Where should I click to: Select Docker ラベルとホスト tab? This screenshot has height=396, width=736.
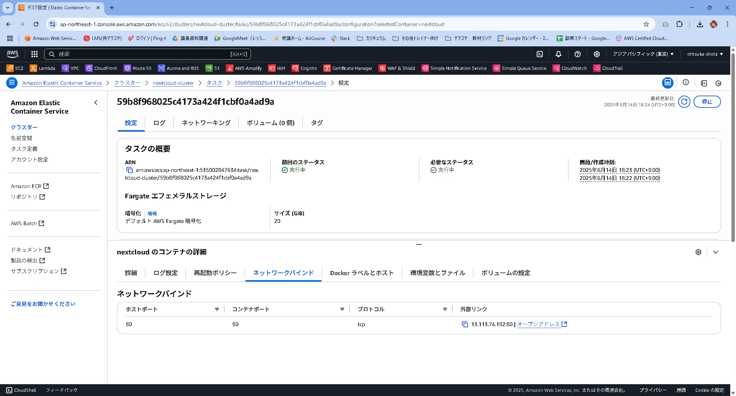(362, 273)
